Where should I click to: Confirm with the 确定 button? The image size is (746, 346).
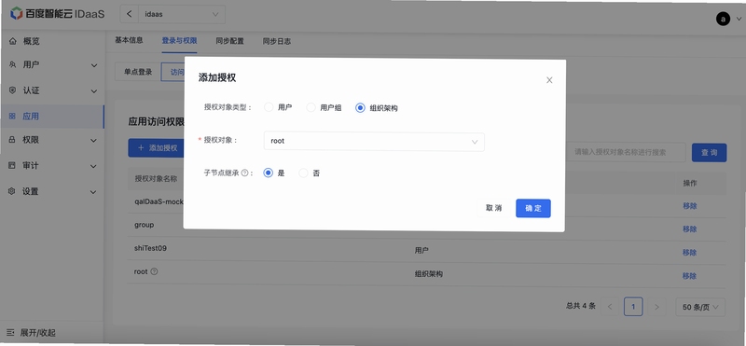[x=532, y=208]
